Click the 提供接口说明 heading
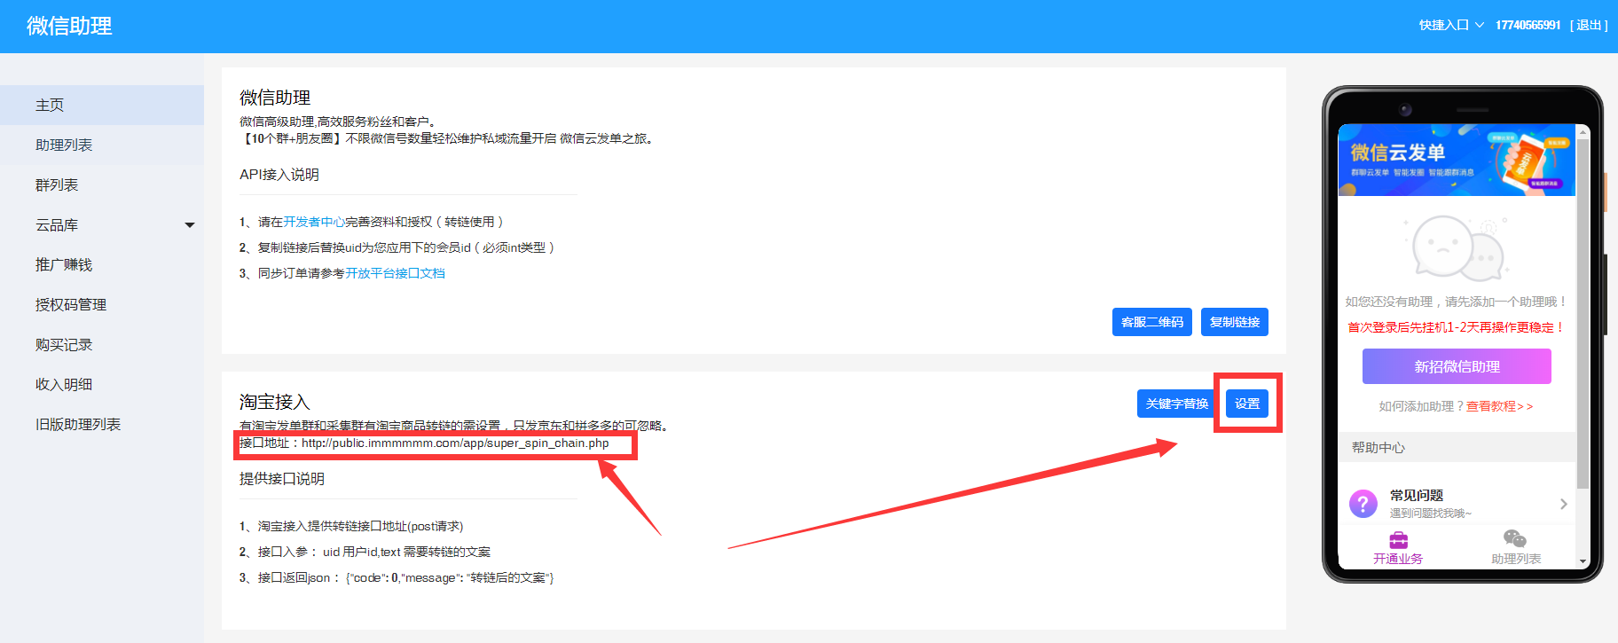This screenshot has width=1618, height=643. 282,479
